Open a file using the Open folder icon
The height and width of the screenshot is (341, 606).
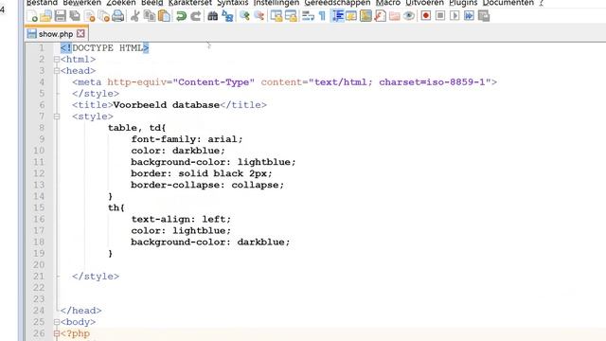pos(45,16)
